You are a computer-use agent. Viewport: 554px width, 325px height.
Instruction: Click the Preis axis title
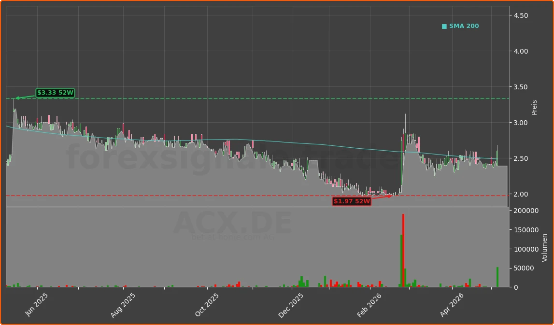[x=534, y=107]
